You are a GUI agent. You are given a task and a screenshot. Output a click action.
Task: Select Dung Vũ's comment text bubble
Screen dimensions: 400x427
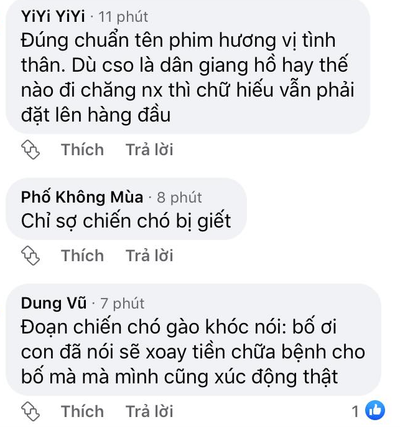tap(193, 340)
